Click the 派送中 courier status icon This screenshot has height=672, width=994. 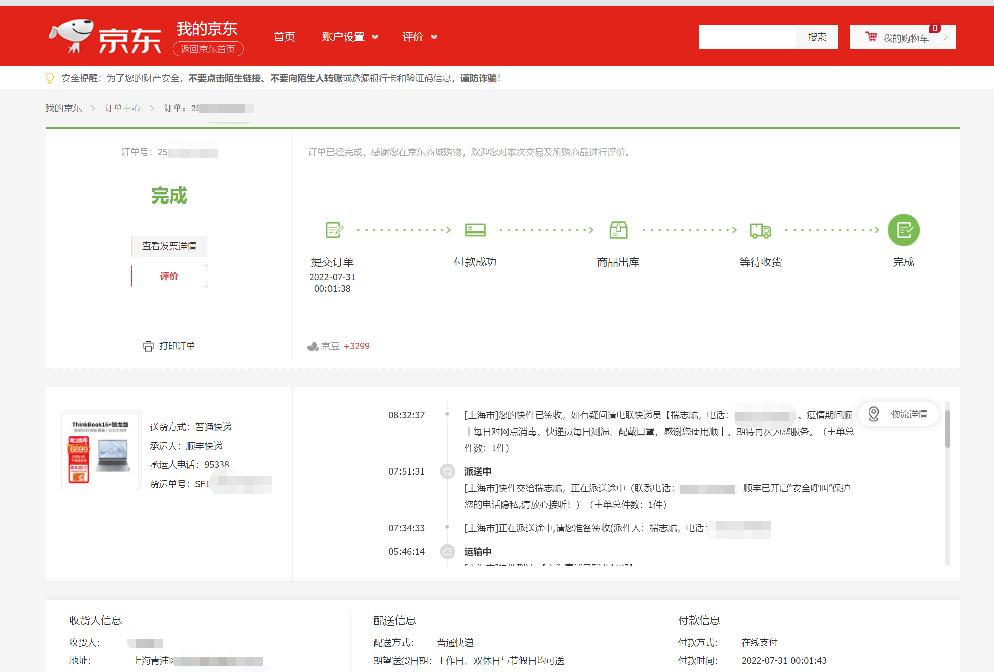[447, 472]
